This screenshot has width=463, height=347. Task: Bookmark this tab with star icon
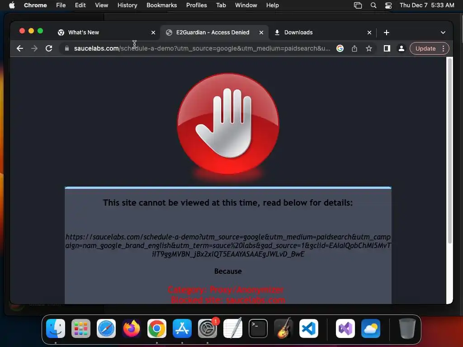tap(369, 48)
